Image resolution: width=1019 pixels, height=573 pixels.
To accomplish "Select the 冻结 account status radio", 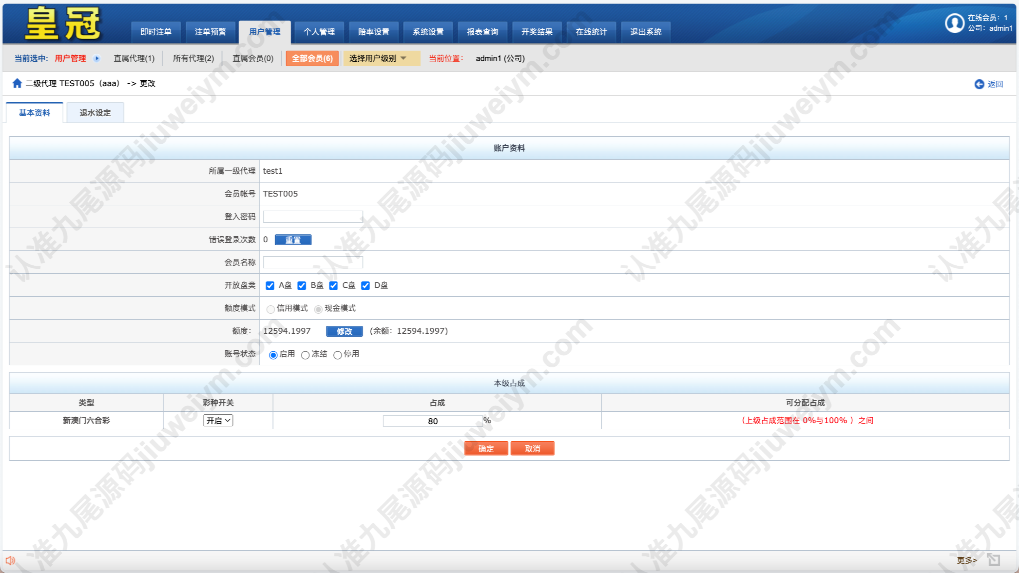I will [305, 355].
